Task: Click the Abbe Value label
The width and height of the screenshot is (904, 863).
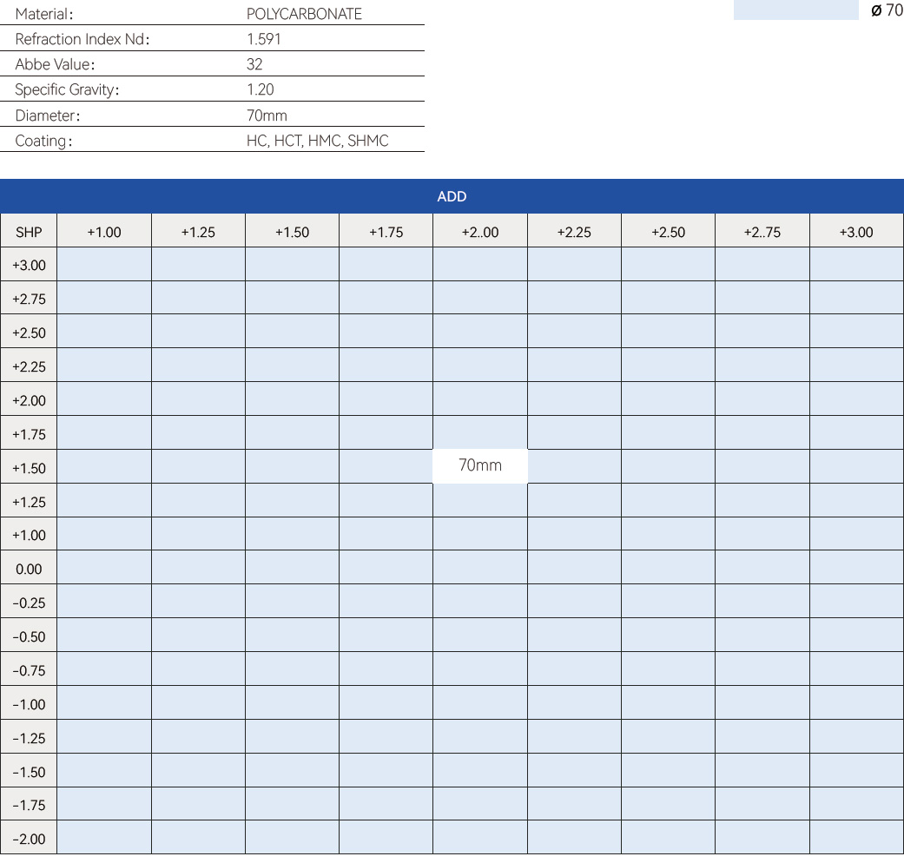Action: pyautogui.click(x=55, y=64)
